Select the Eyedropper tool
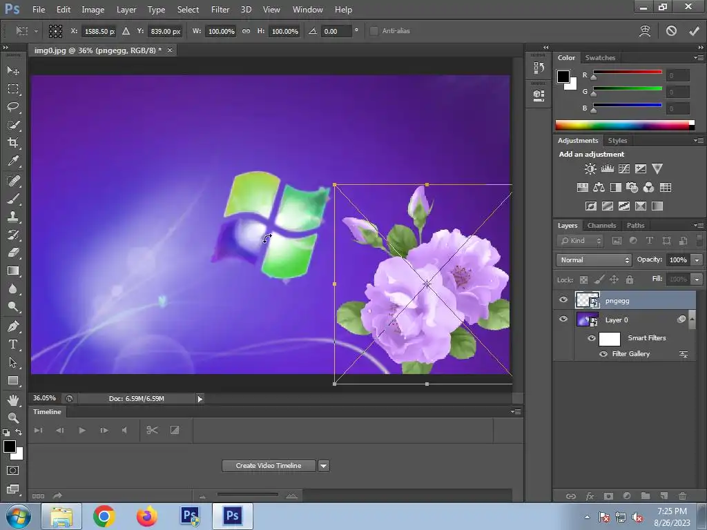The width and height of the screenshot is (707, 530). [13, 161]
